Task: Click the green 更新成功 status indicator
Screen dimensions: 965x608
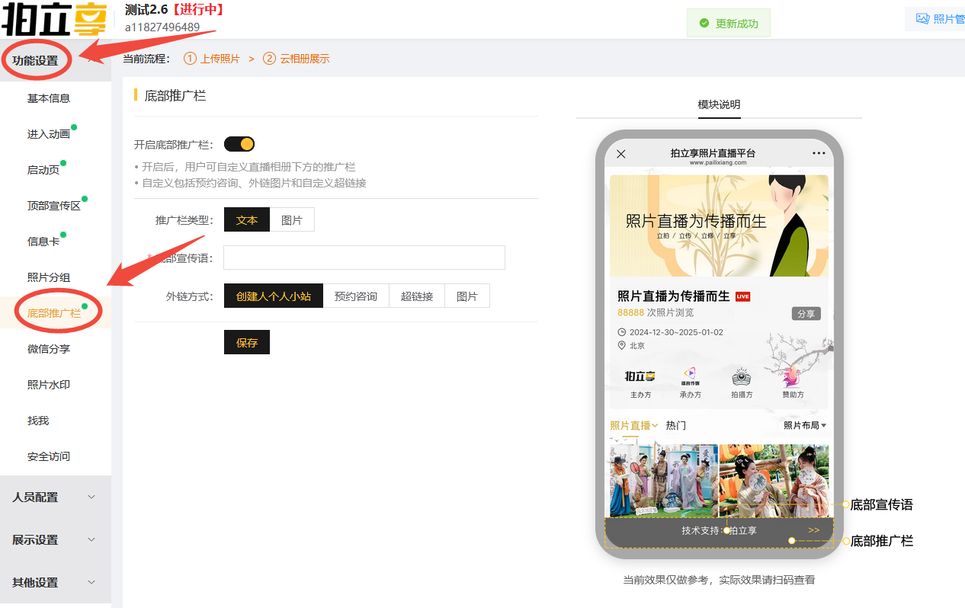Action: click(728, 24)
